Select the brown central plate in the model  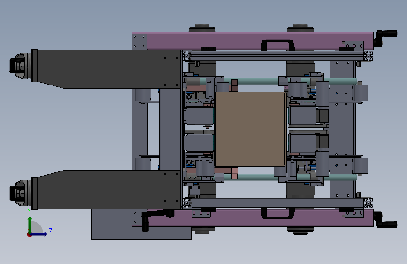pos(251,129)
